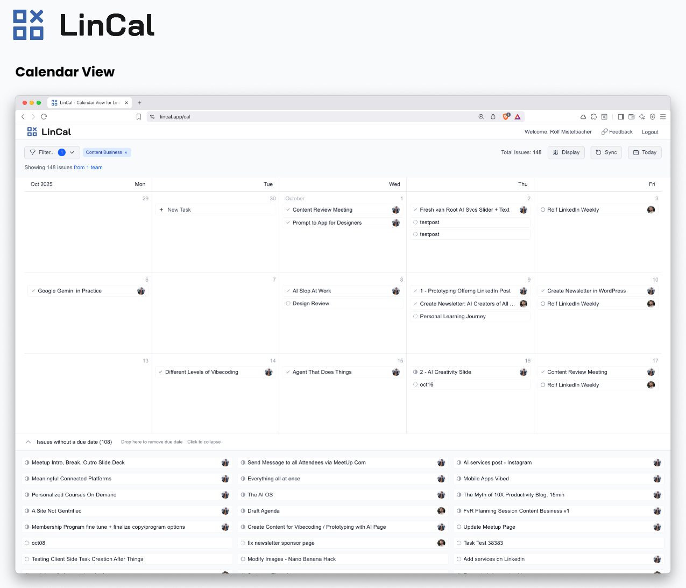
Task: Remove the Content Business filter chip
Action: (126, 153)
